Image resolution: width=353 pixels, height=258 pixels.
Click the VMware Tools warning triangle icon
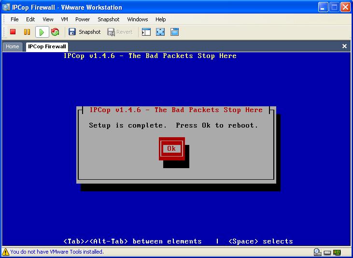[6, 252]
